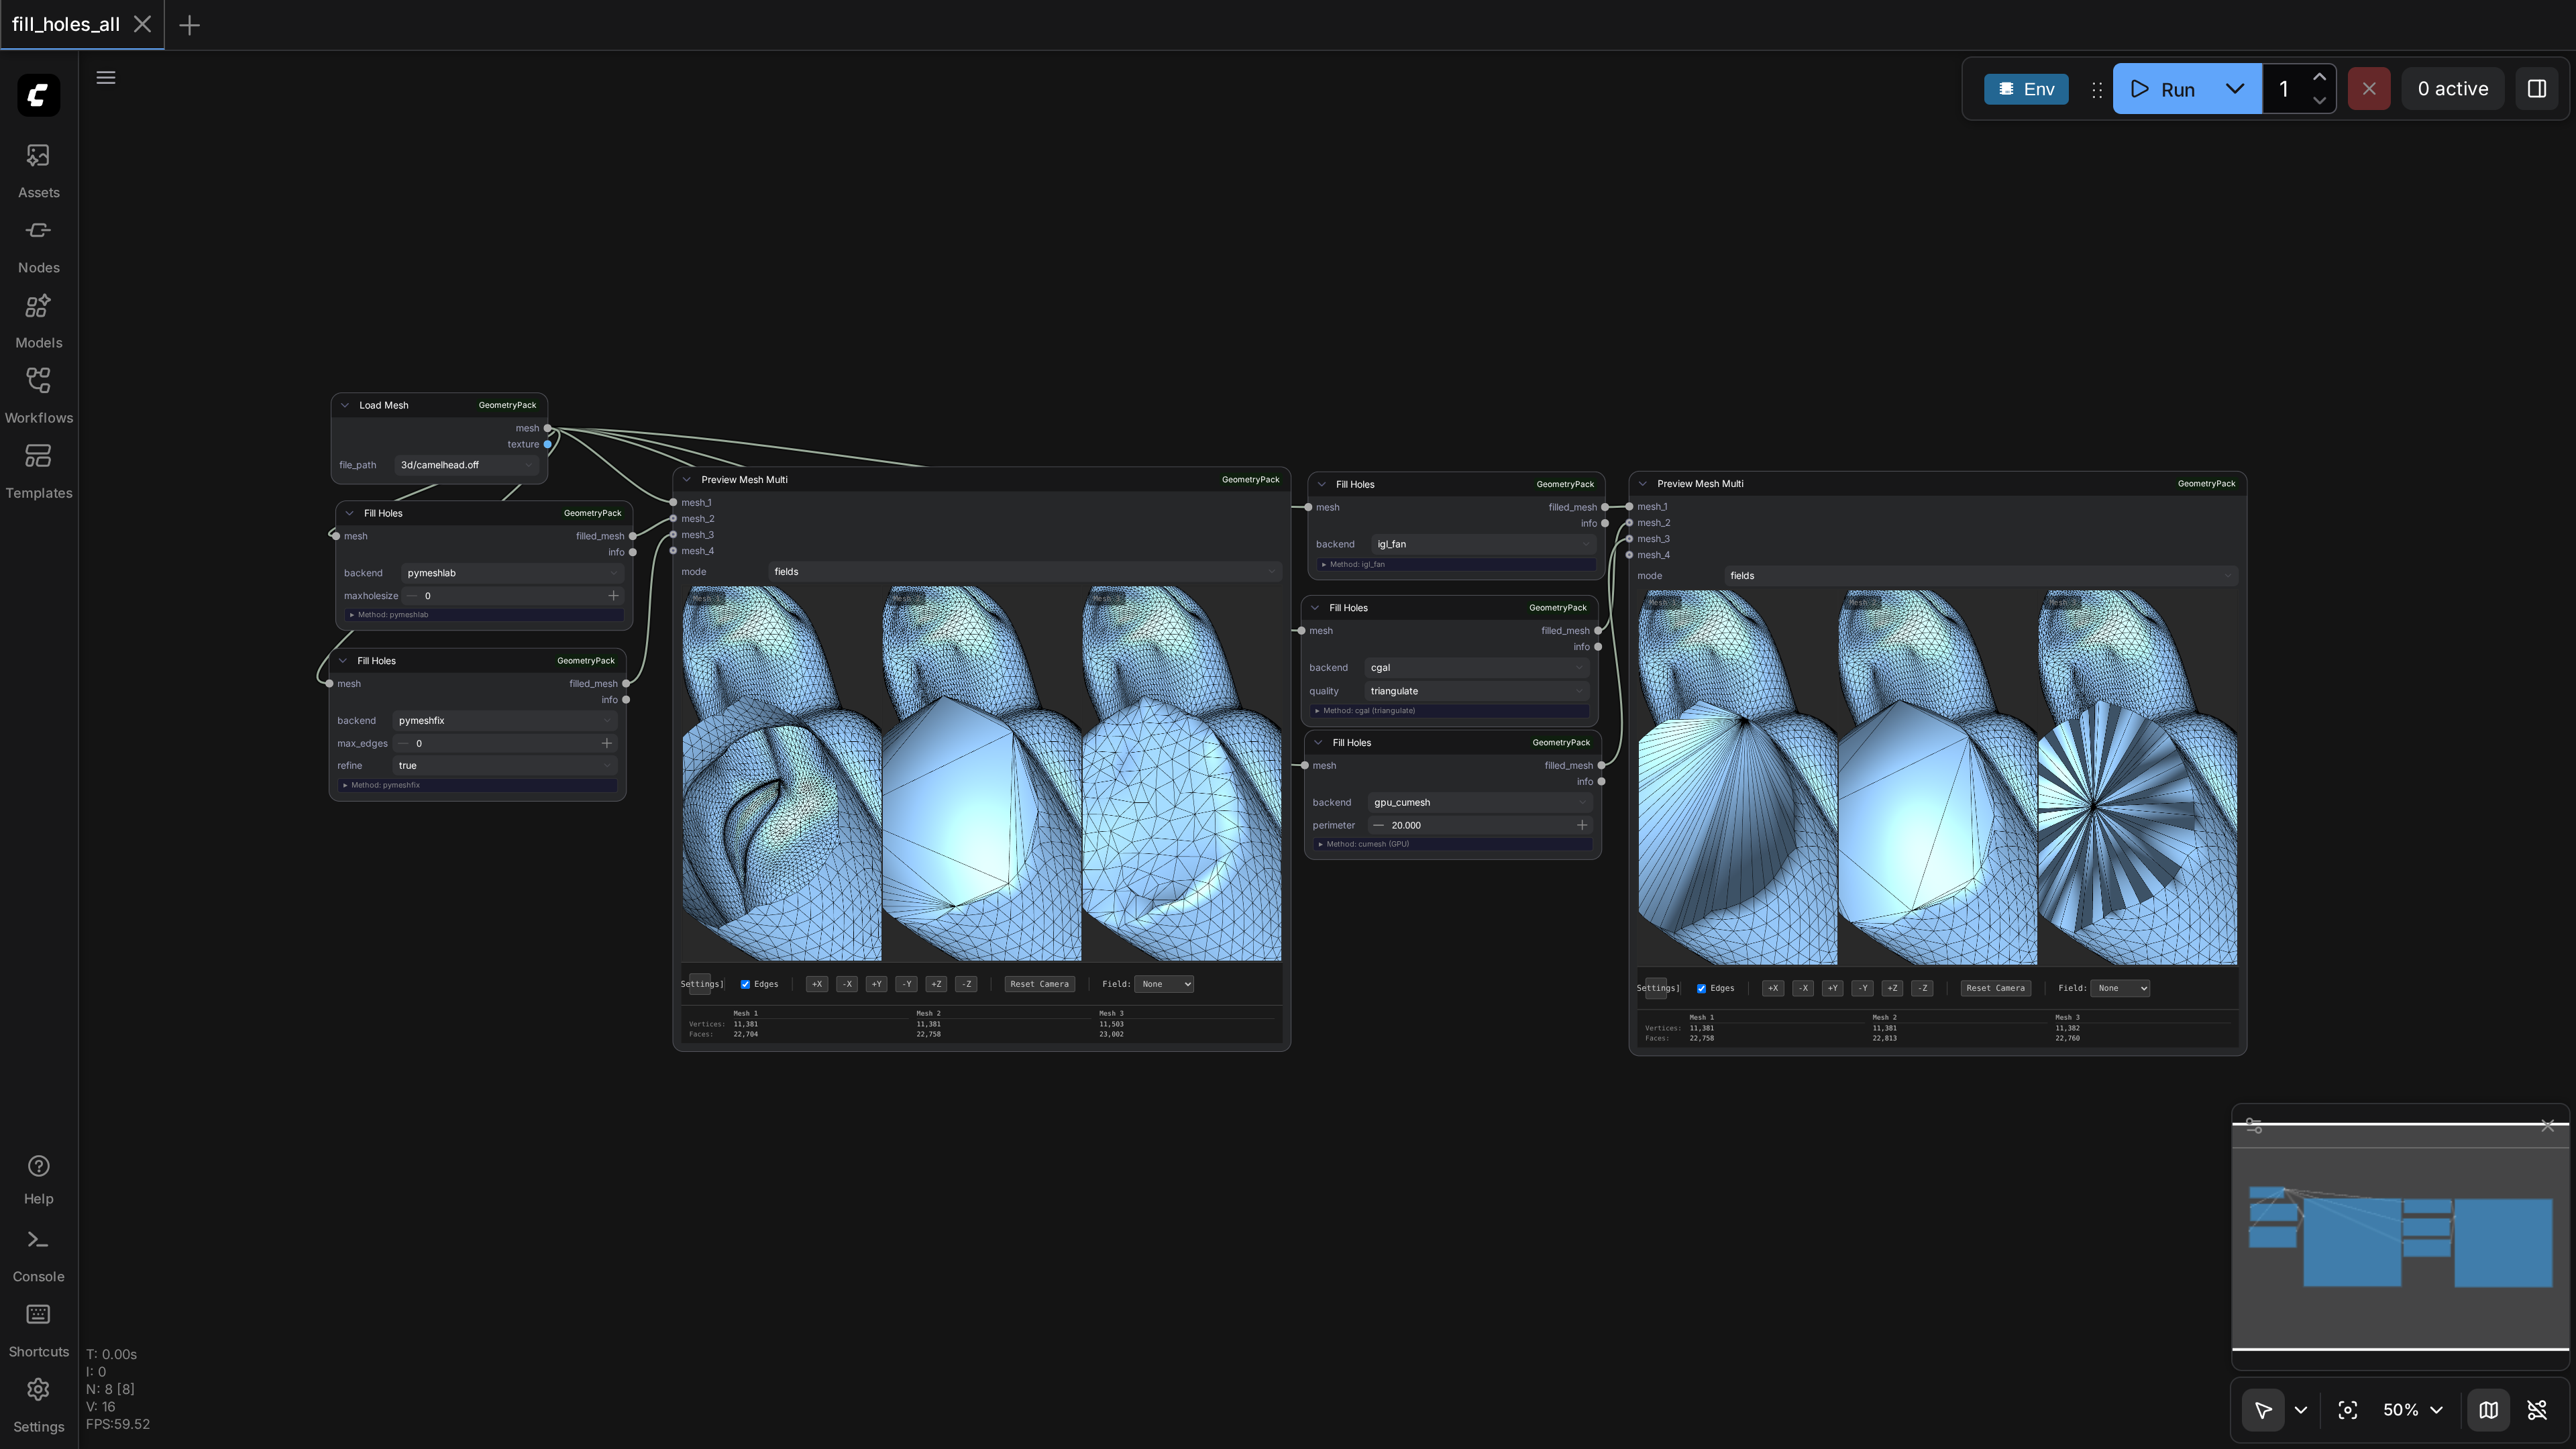Image resolution: width=2576 pixels, height=1449 pixels.
Task: Show the keyboard Shortcuts panel
Action: point(38,1331)
